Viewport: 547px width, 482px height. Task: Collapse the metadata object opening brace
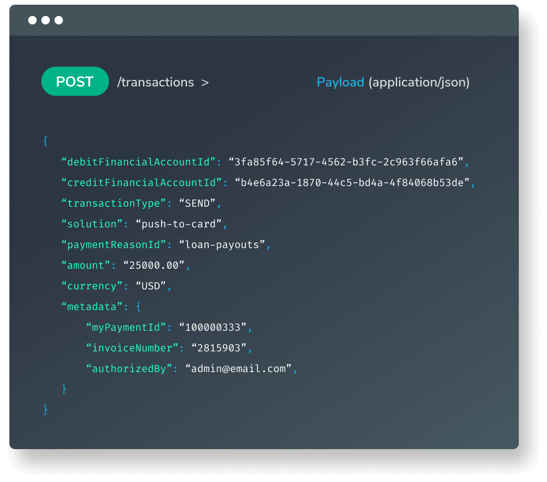click(x=139, y=307)
